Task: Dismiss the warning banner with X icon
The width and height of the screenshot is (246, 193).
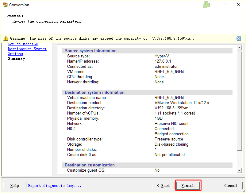Action: click(x=239, y=38)
